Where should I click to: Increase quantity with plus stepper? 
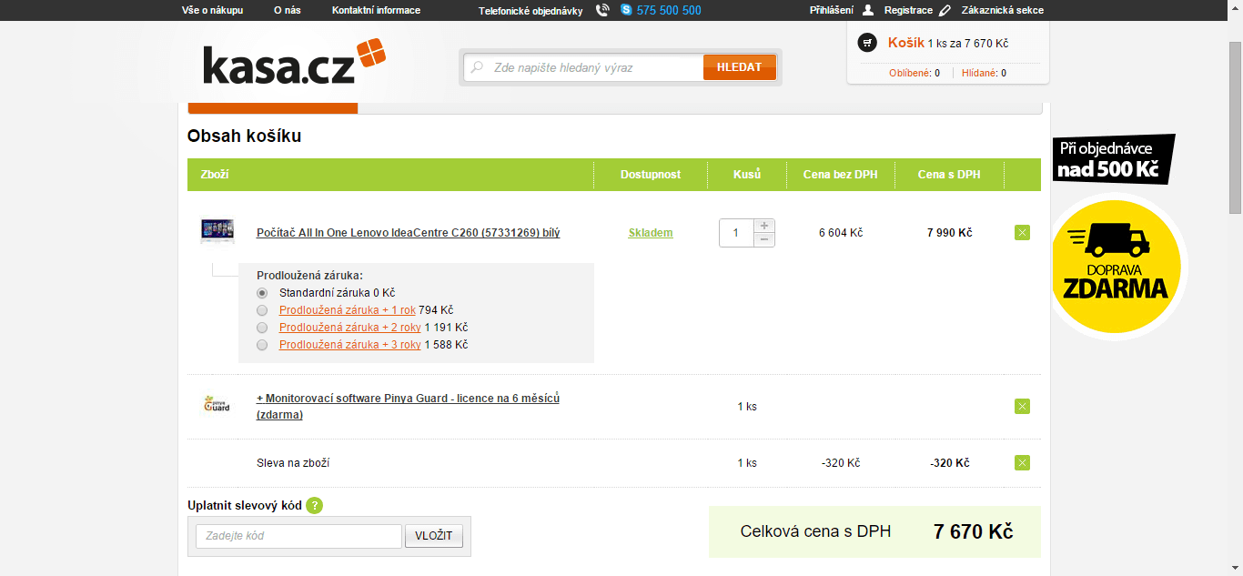click(764, 226)
